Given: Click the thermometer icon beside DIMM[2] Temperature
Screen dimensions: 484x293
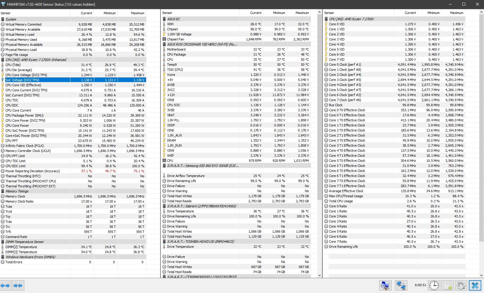Looking at the screenshot, I should click(3, 247).
